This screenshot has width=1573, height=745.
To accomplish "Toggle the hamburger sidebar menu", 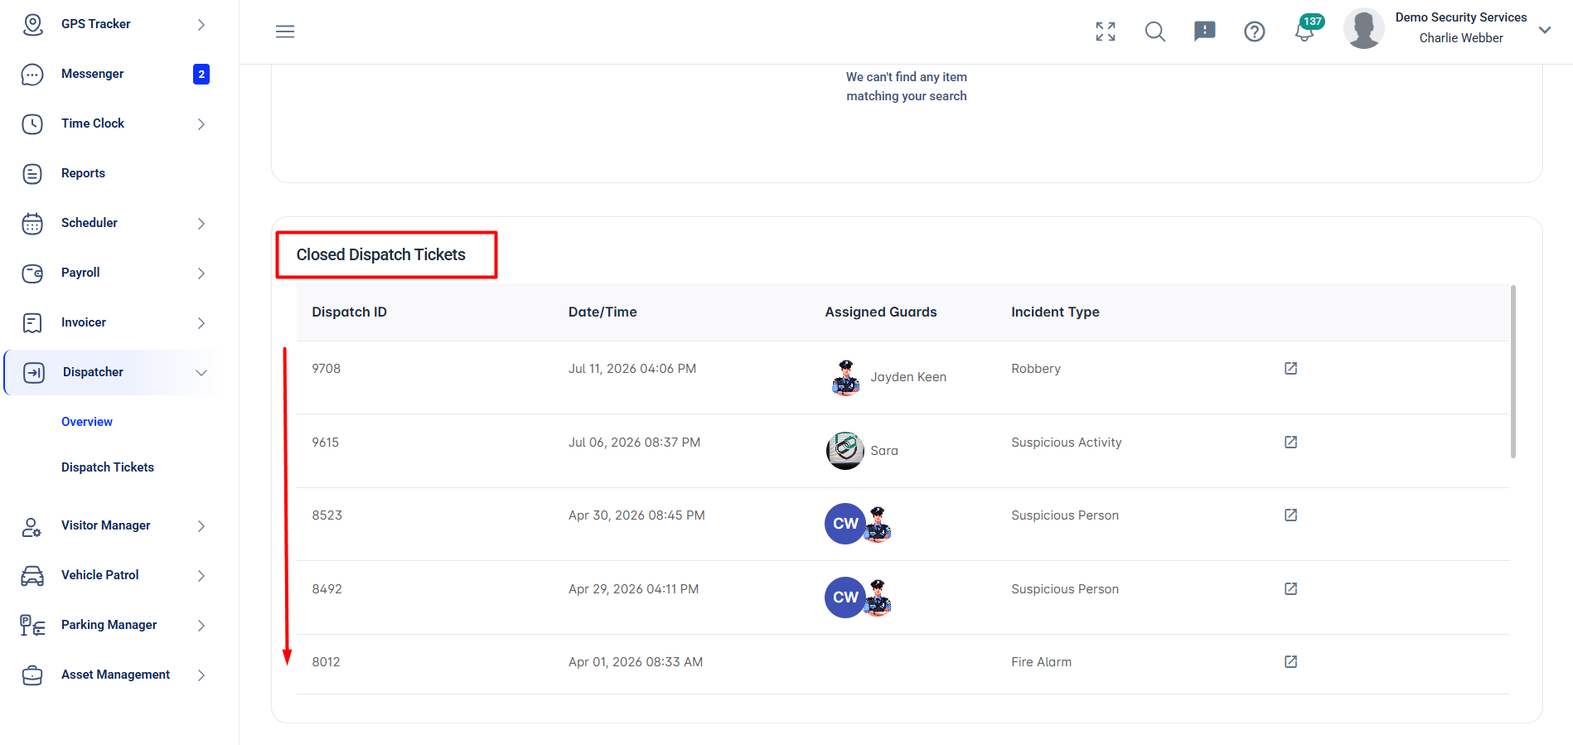I will [x=285, y=31].
